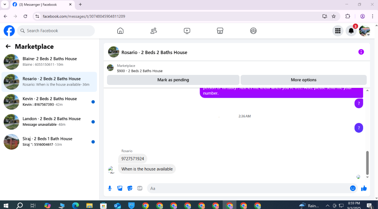The height and width of the screenshot is (209, 378).
Task: Go to the Home feed icon
Action: point(120,31)
